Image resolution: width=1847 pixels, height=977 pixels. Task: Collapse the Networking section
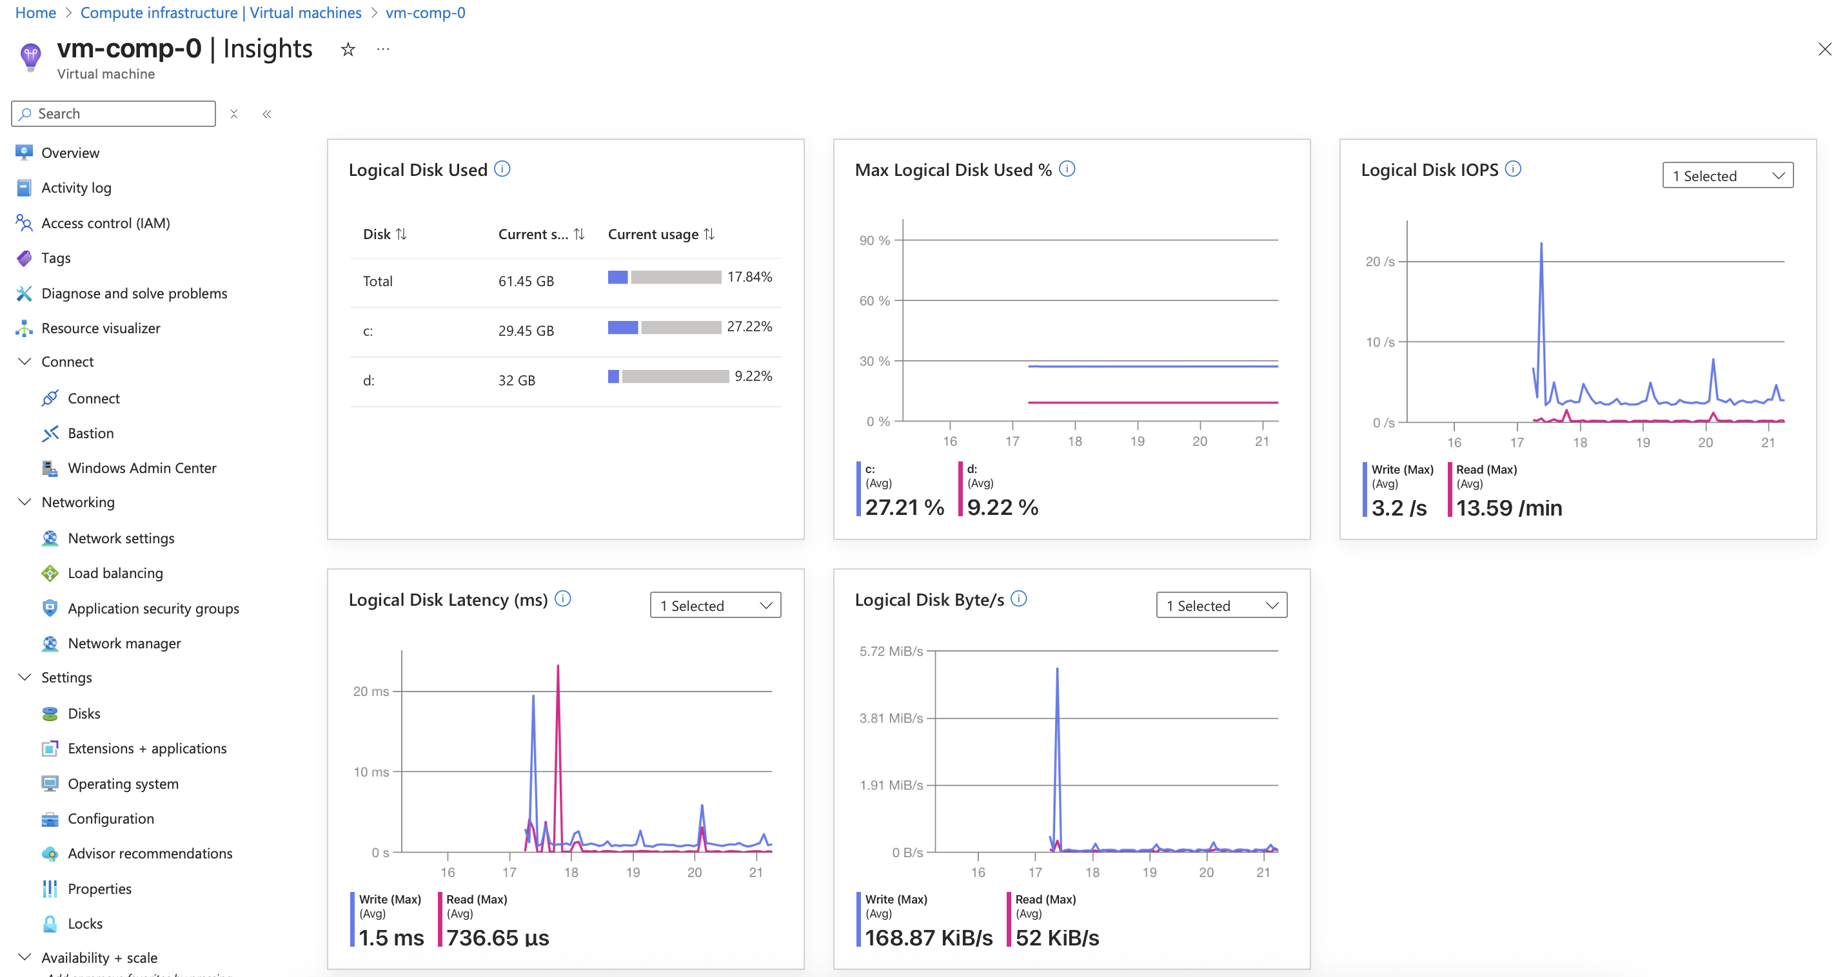24,502
